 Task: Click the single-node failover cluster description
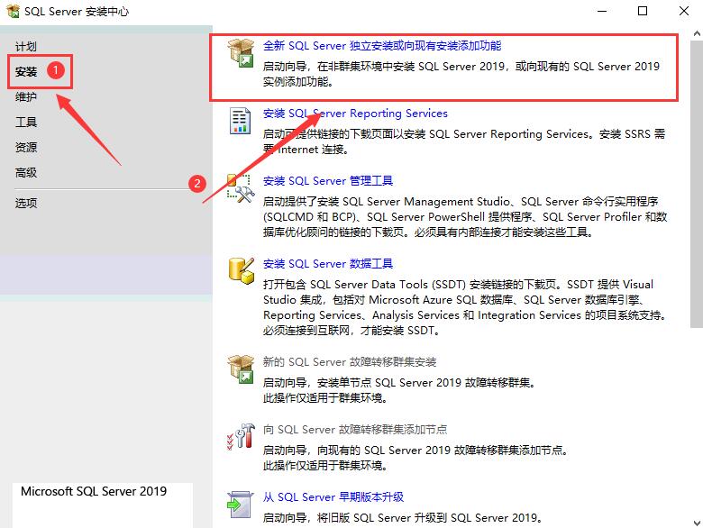pyautogui.click(x=399, y=390)
